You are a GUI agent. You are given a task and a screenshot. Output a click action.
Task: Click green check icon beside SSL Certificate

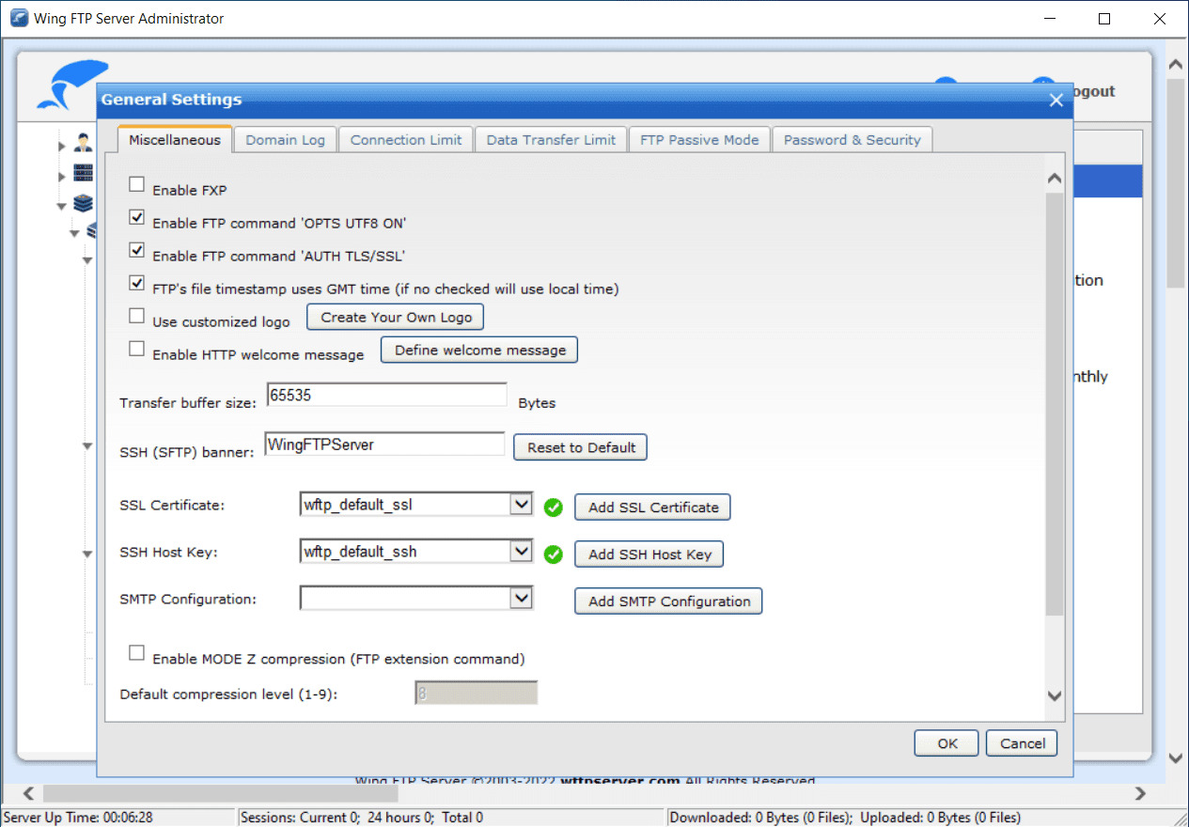(554, 507)
